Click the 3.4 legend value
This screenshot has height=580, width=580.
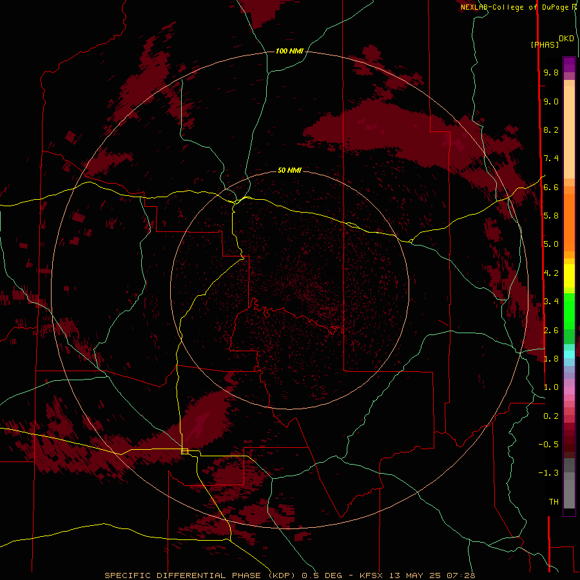tap(551, 302)
